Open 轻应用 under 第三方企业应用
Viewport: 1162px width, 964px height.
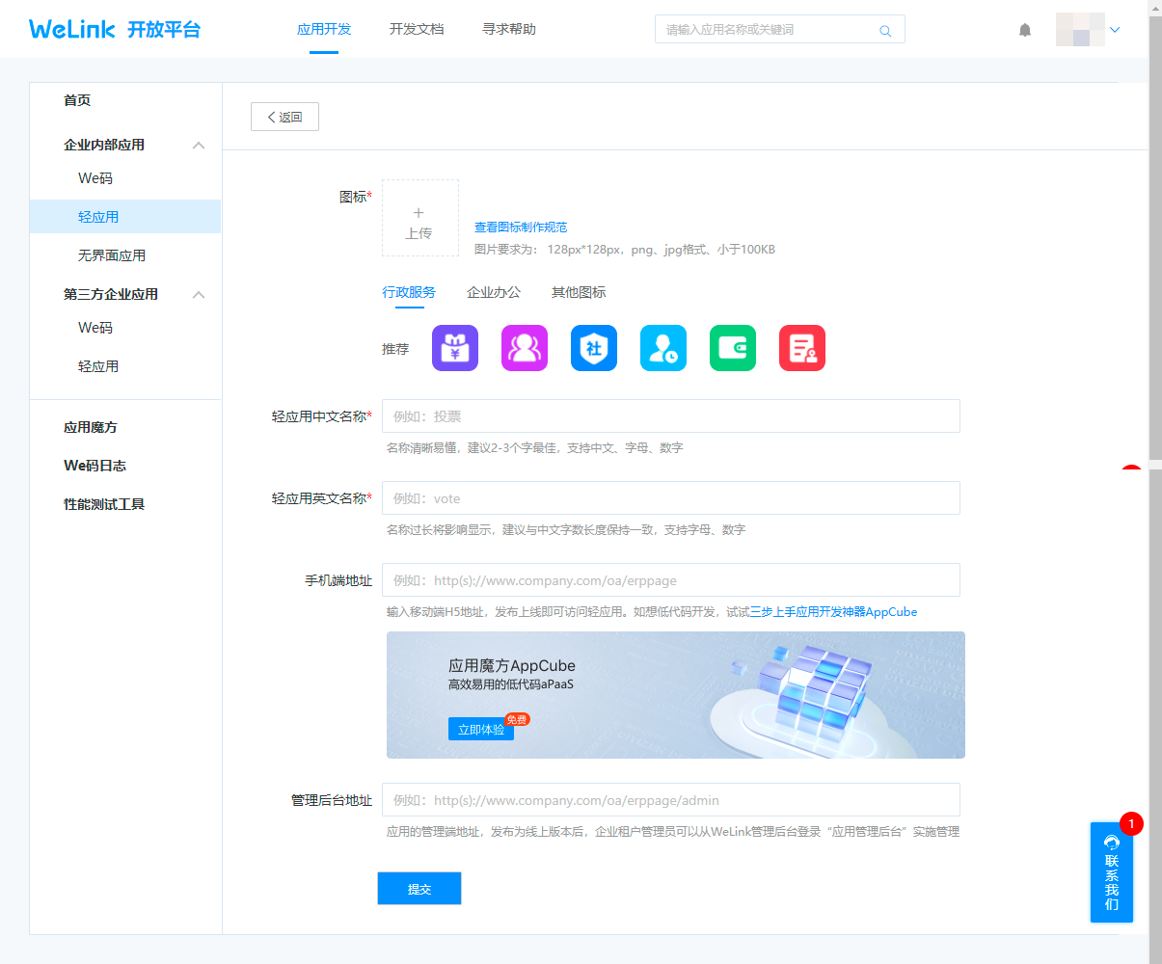pos(98,366)
